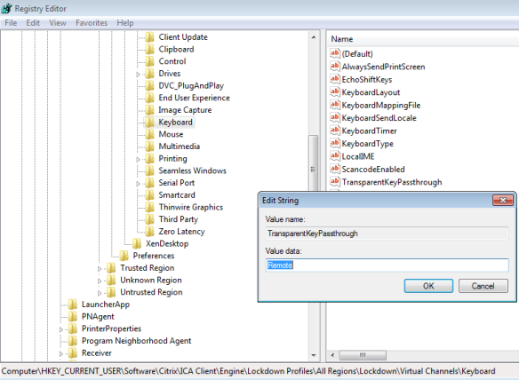Select the DVC_PlugAndPlay folder icon
Viewport: 519px width, 380px height.
pos(149,85)
